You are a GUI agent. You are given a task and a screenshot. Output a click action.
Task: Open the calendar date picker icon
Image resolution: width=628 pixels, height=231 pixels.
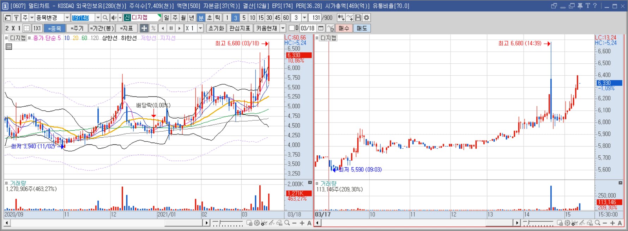click(321, 28)
